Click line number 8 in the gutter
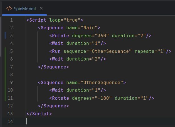This screenshot has width=175, height=127. (x=11, y=74)
